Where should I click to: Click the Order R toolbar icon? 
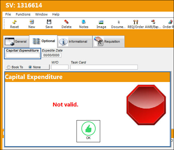click(x=168, y=24)
